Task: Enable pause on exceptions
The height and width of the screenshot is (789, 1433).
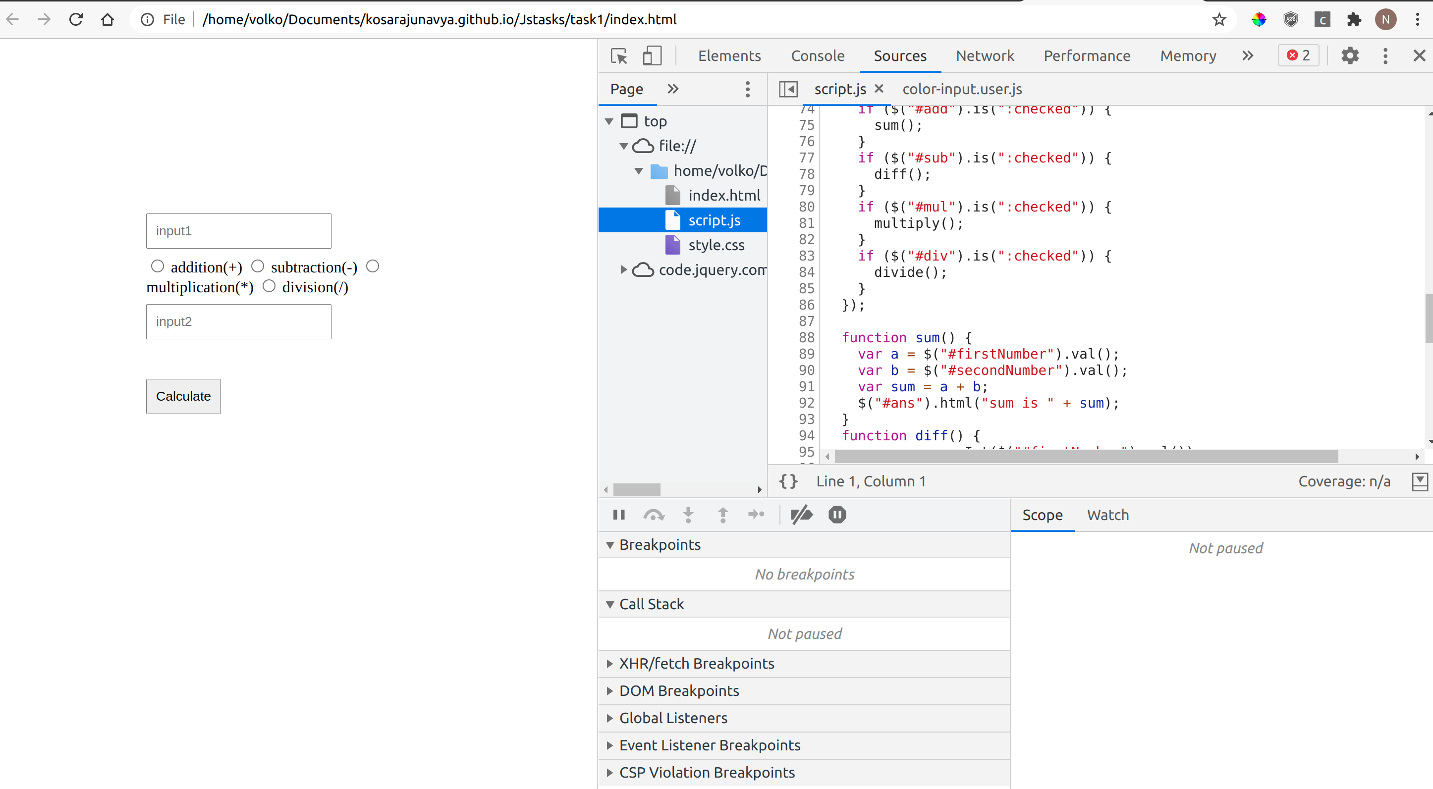Action: point(836,514)
